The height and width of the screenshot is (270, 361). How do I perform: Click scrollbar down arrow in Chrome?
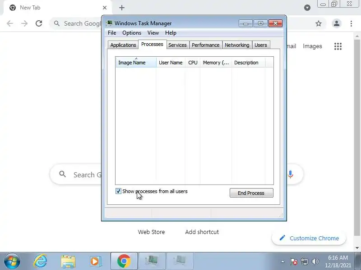coord(357,248)
